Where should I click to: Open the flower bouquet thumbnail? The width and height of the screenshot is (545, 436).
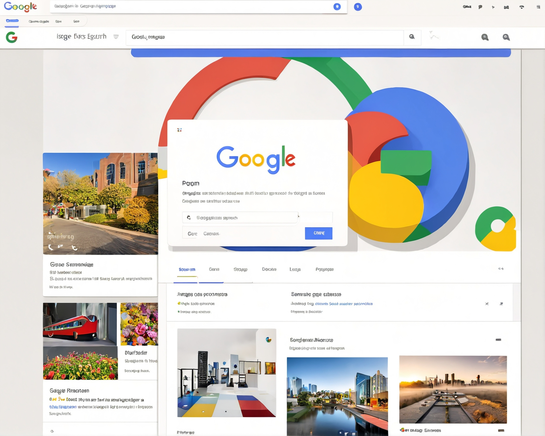[x=139, y=324]
